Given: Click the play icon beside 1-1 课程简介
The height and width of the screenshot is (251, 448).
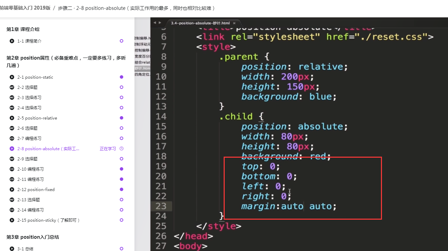Looking at the screenshot, I should (12, 41).
